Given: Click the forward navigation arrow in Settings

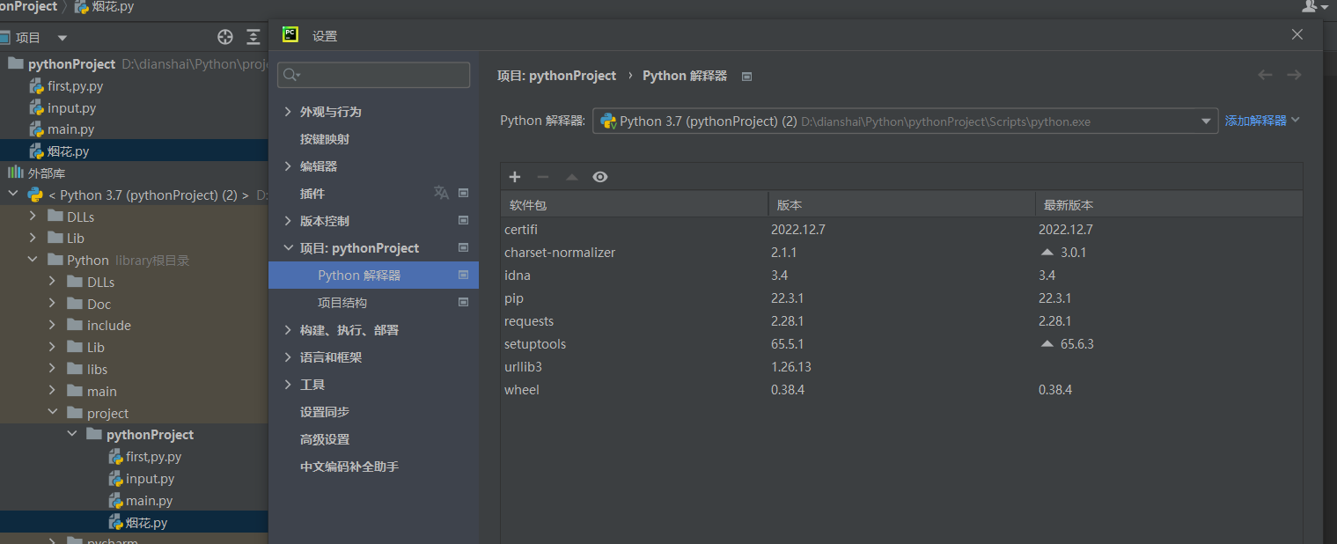Looking at the screenshot, I should tap(1294, 75).
